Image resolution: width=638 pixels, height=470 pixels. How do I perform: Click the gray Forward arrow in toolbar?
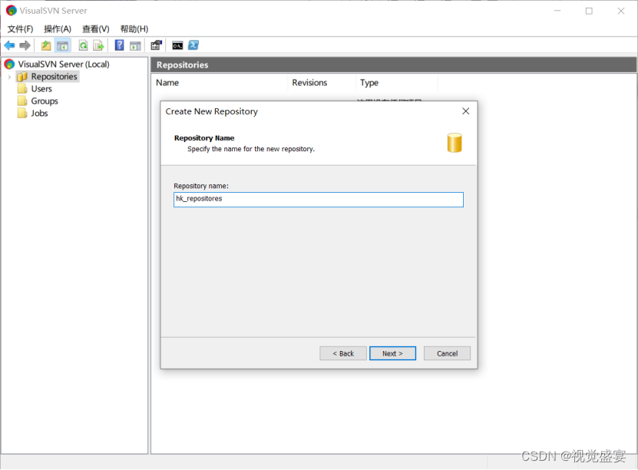[25, 45]
